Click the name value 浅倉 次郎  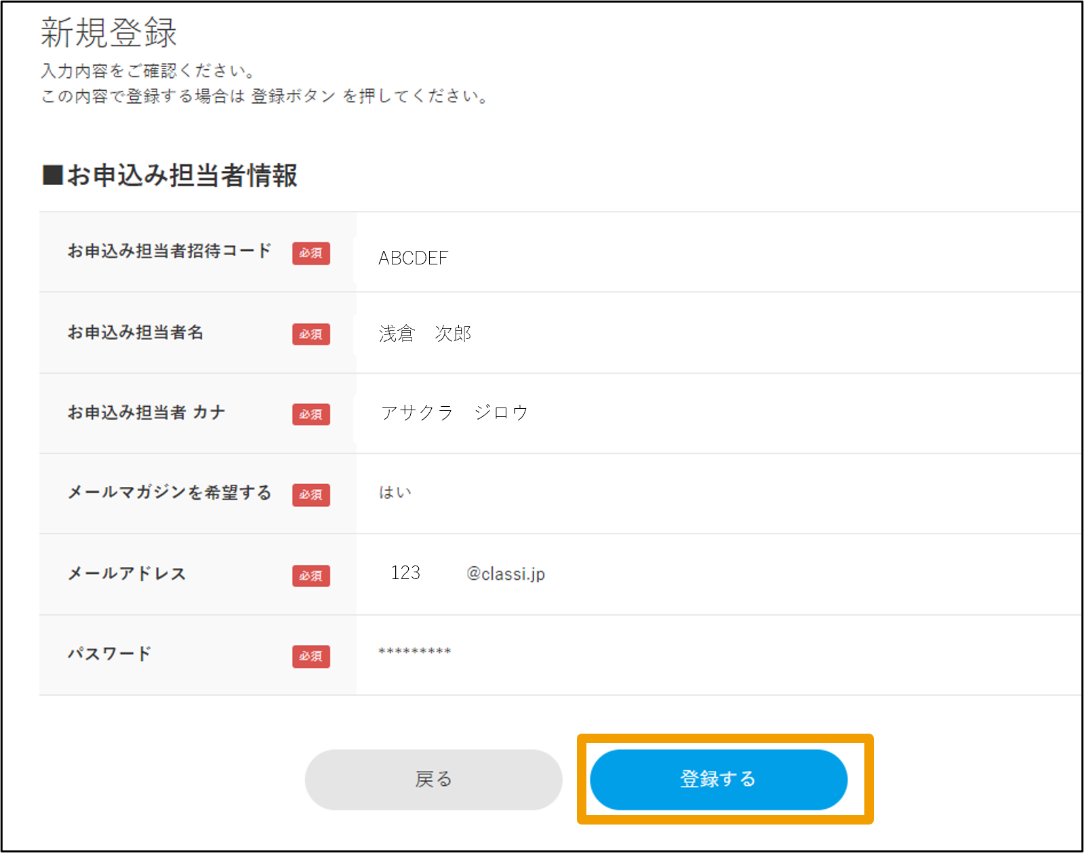point(425,333)
